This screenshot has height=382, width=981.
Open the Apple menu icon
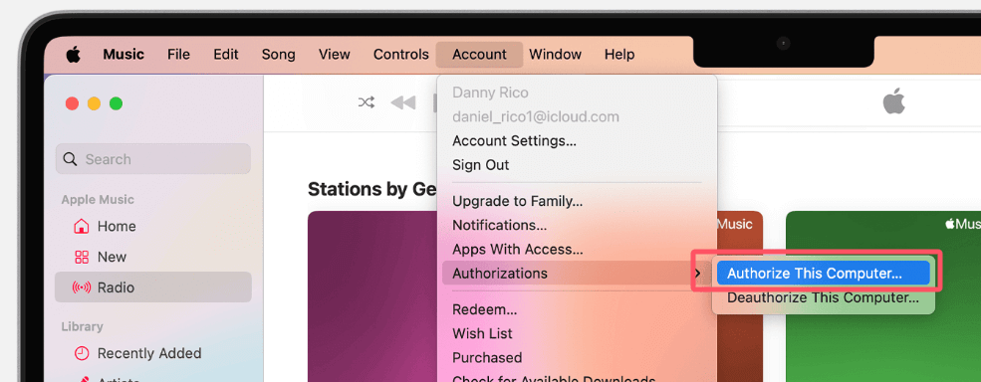tap(74, 55)
